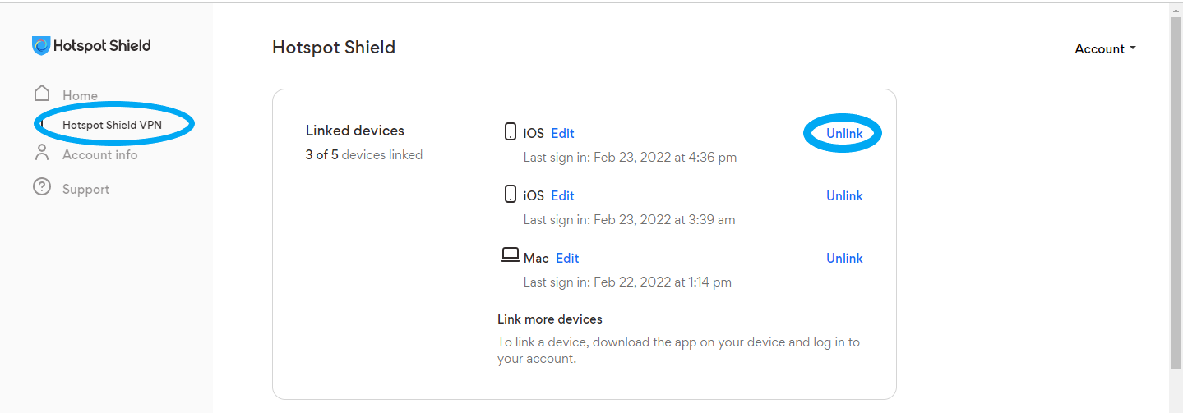Edit the iOS device signed in 3:39 am
1183x413 pixels.
tap(562, 195)
